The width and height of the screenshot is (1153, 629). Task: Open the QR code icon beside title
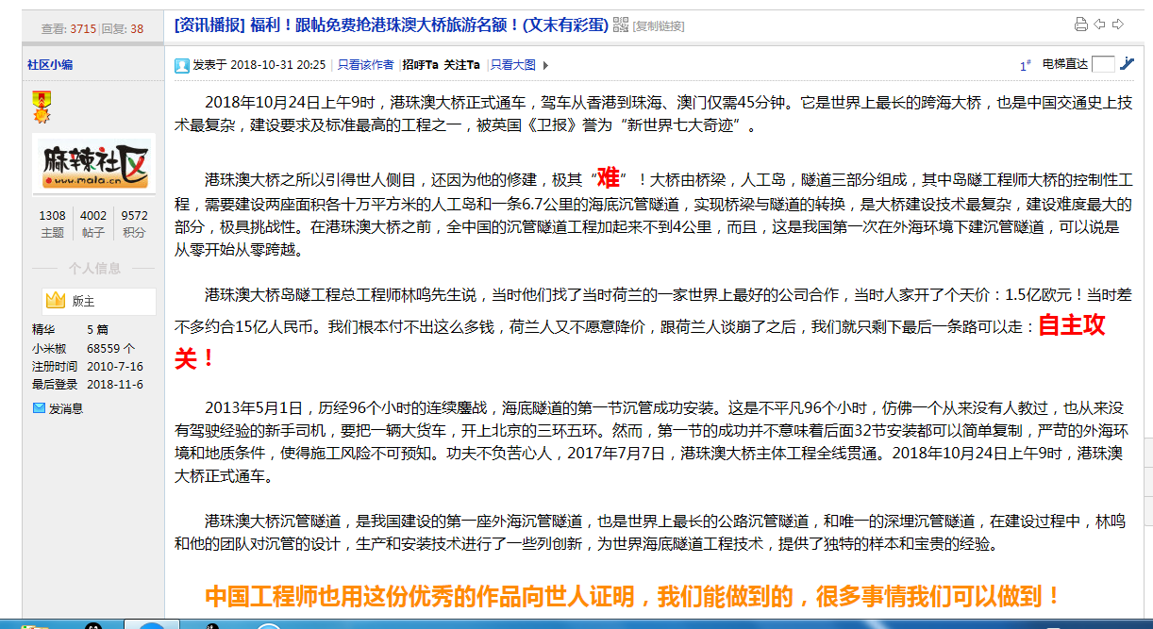pos(621,25)
